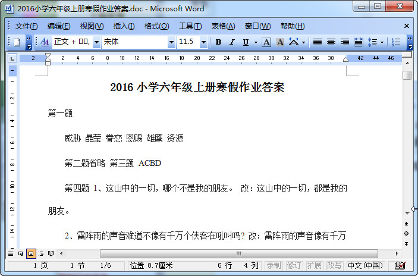Open the Styles and Formatting pane icon
Viewport: 418px width, 276px height.
[x=45, y=42]
